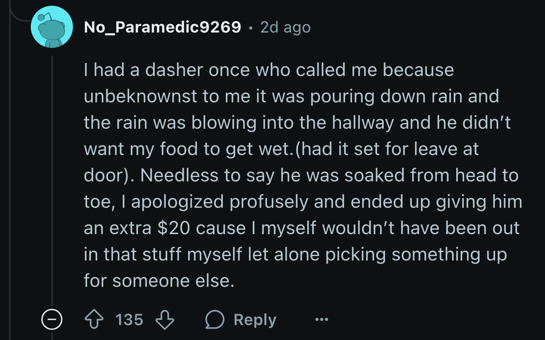
Task: Downvote the dasher rain comment
Action: [165, 320]
